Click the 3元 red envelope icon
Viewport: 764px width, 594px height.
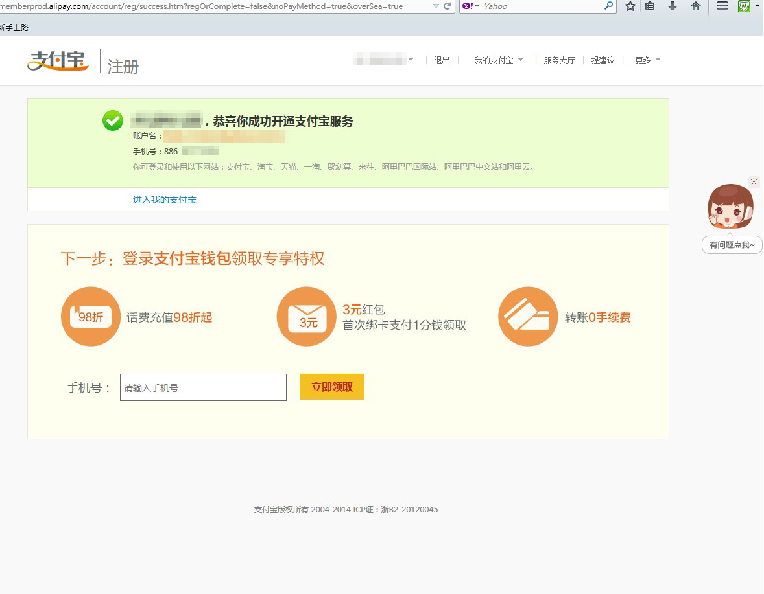click(x=307, y=317)
